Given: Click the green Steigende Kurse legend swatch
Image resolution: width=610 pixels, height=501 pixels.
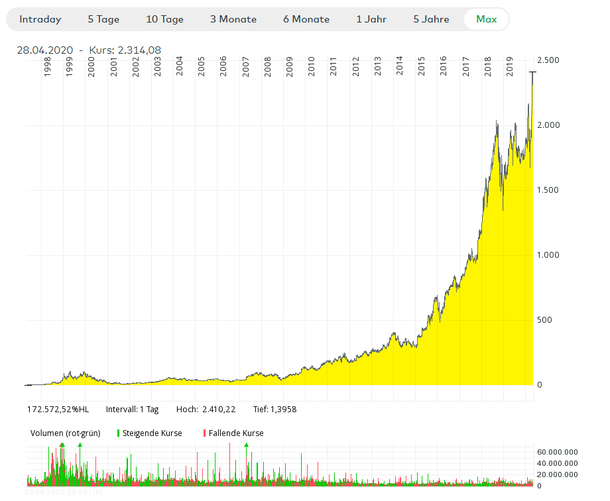Looking at the screenshot, I should tap(118, 433).
